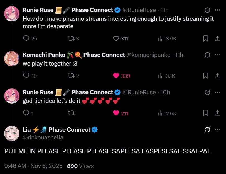Image resolution: width=226 pixels, height=174 pixels.
Task: Repost Runie's tweet with 3 reposts
Action: (73, 38)
